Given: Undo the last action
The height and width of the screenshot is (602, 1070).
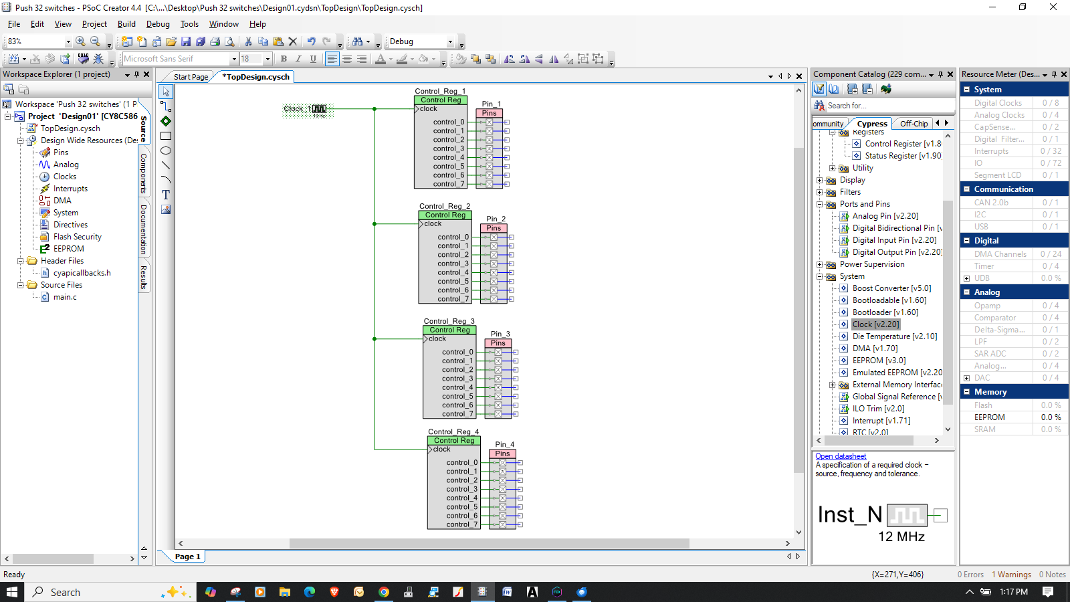Looking at the screenshot, I should pyautogui.click(x=311, y=41).
